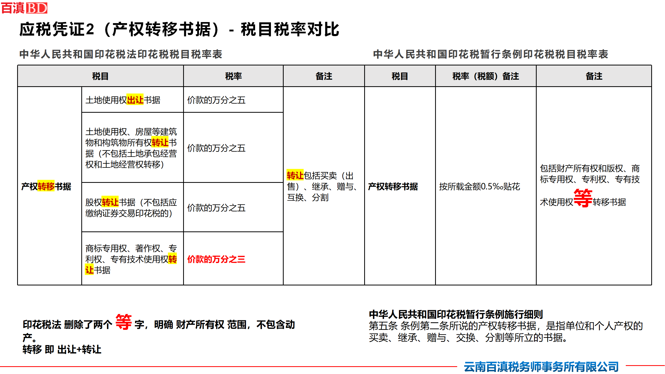Screen dimensions: 665x374
Task: Click the right-table 产权转移书据 cell without any highlight
Action: tap(400, 186)
